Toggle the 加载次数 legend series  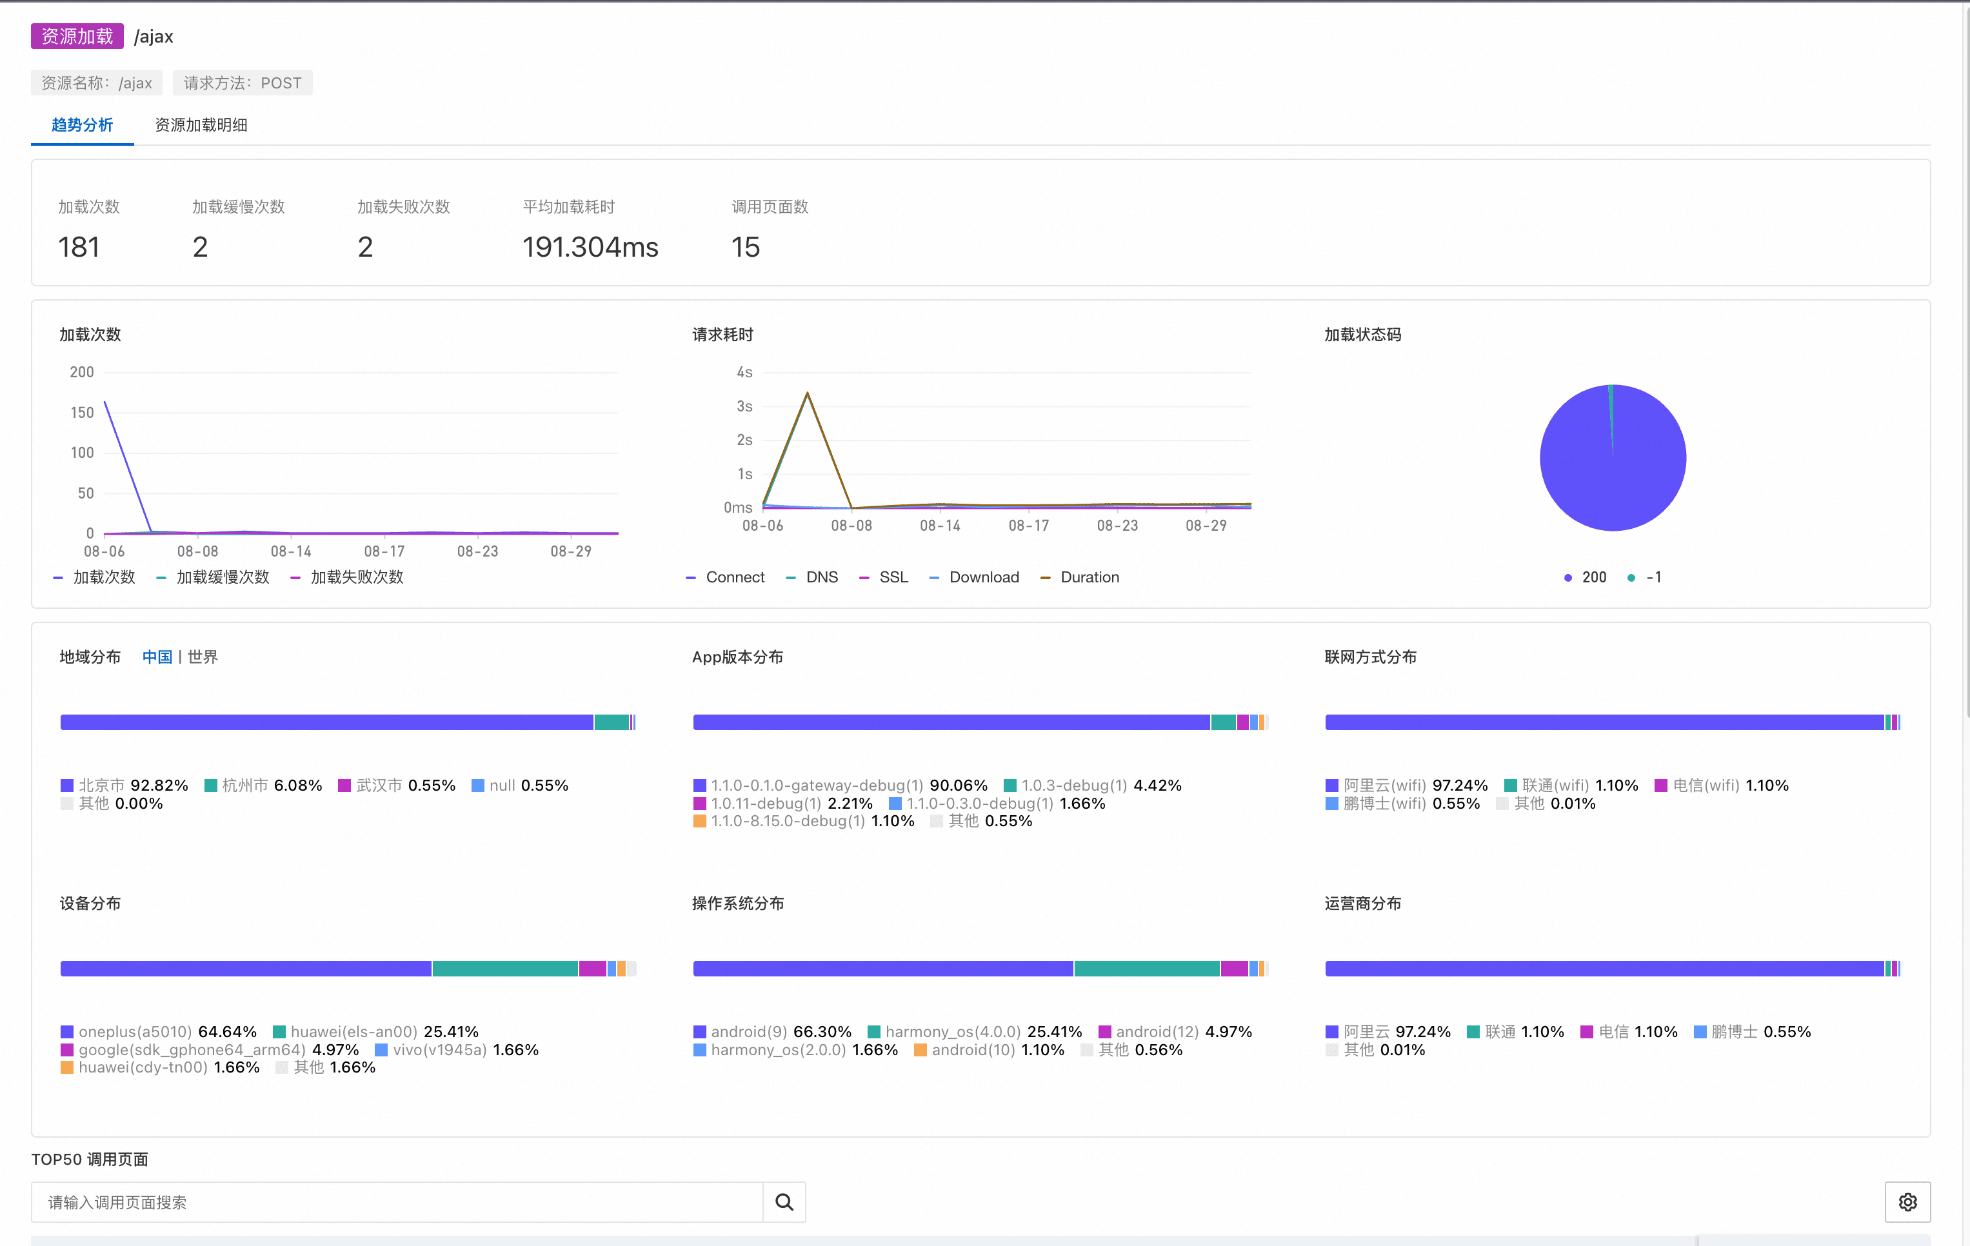[94, 577]
